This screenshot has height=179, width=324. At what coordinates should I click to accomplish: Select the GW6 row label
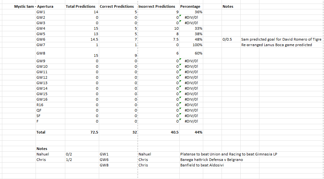[x=41, y=39]
